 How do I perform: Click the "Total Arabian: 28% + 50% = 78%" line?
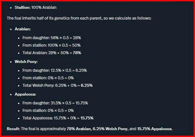(52, 53)
